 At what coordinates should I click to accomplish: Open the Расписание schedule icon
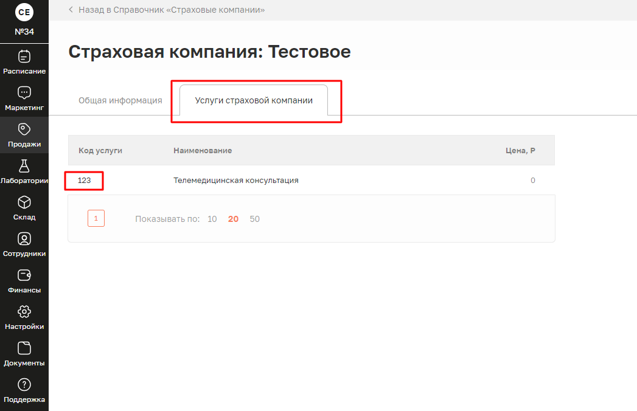pos(24,57)
